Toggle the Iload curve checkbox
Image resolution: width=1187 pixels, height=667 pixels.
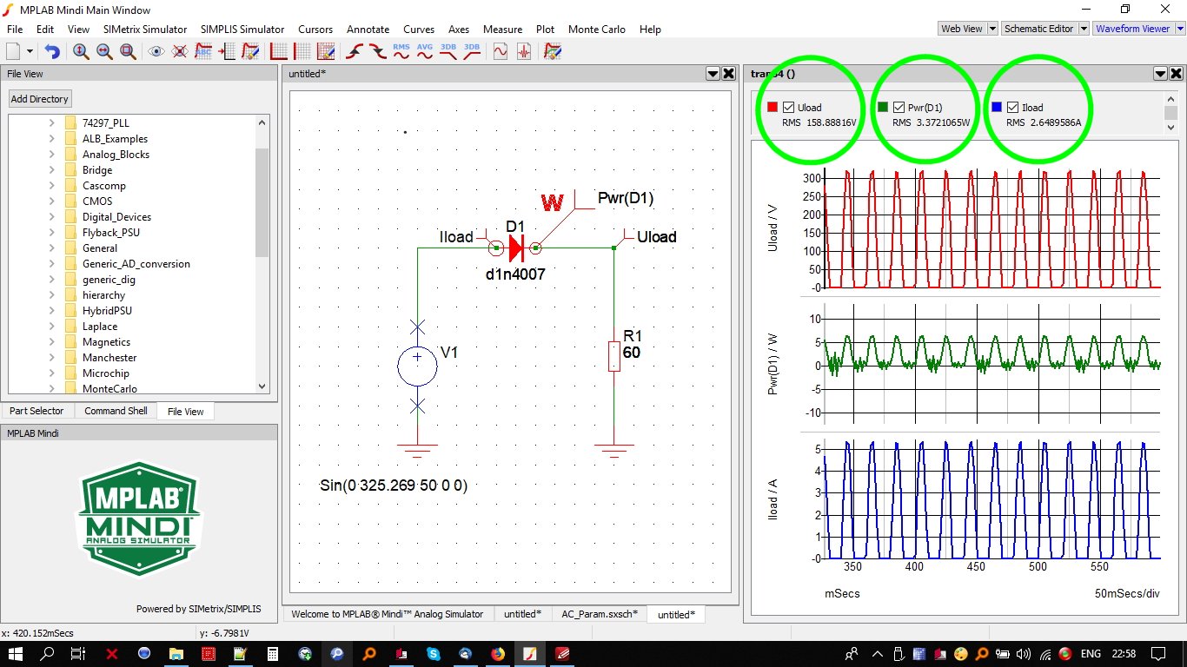pyautogui.click(x=1013, y=108)
